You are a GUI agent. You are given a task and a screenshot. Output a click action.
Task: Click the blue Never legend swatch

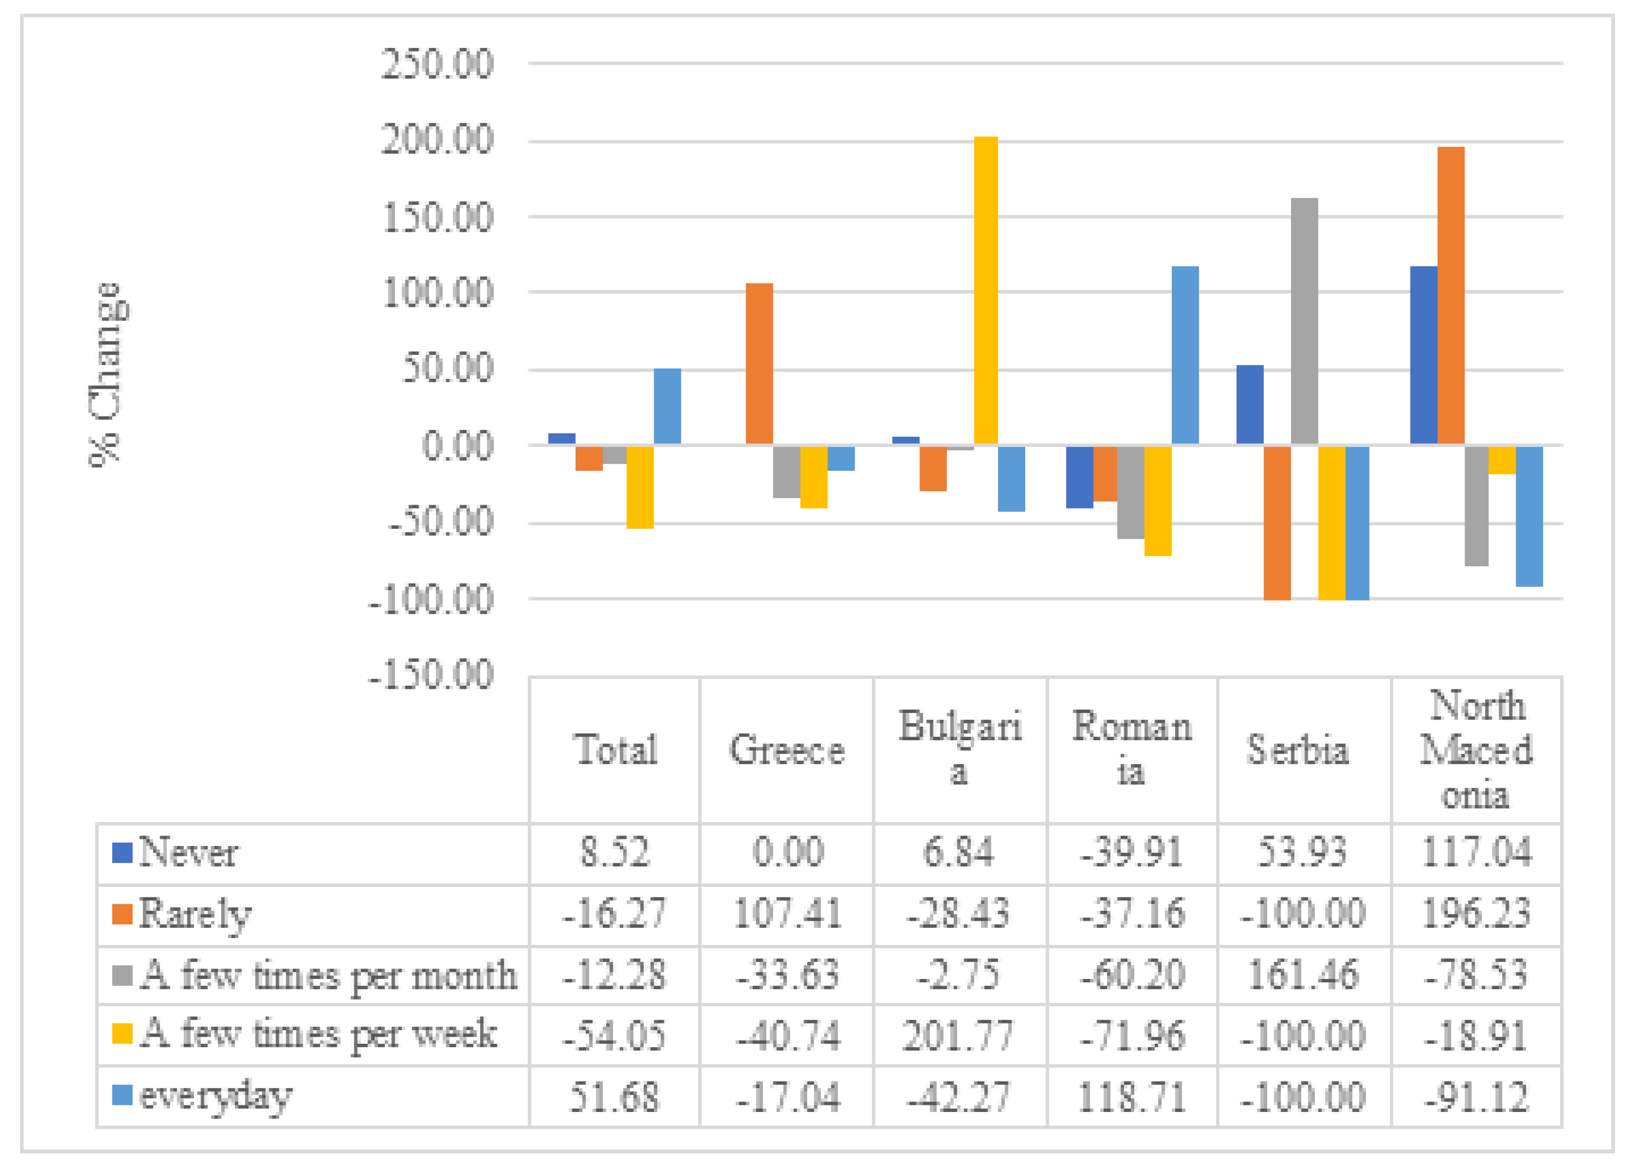(x=123, y=853)
